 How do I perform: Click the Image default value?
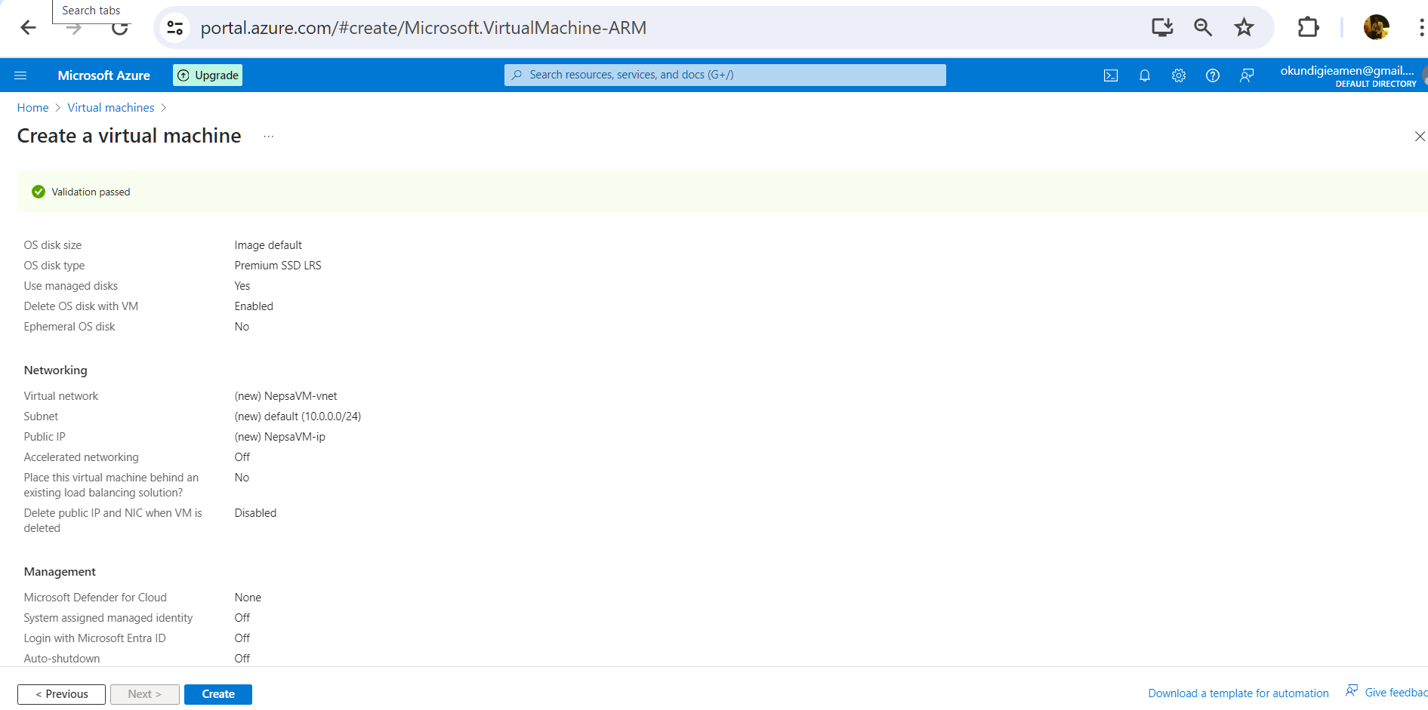point(268,245)
